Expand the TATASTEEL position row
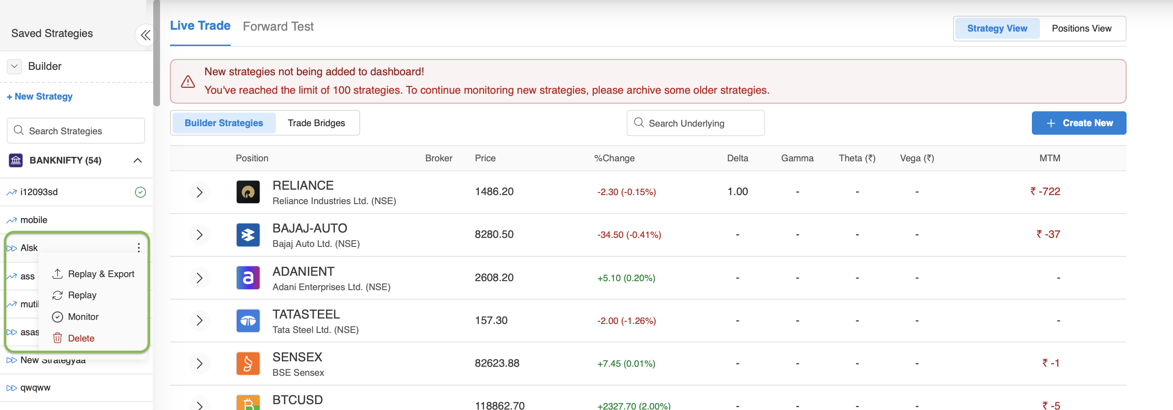 pyautogui.click(x=199, y=320)
